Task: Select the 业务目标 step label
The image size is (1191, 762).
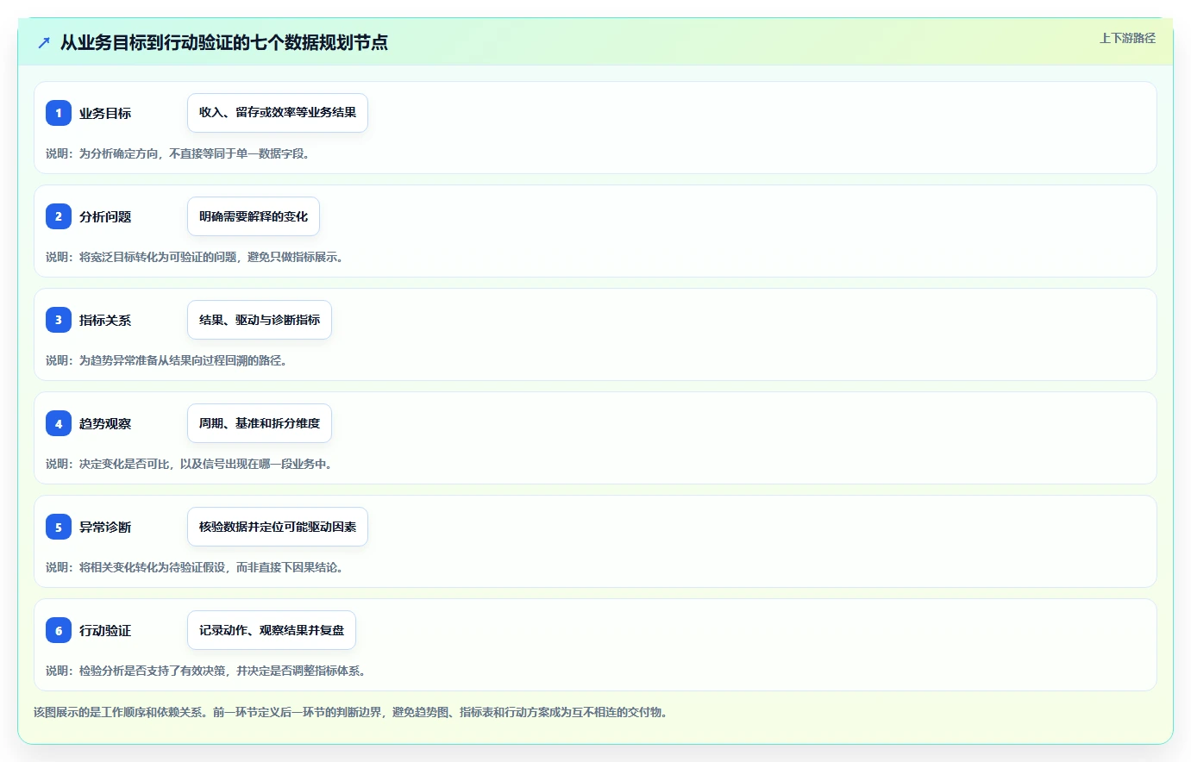Action: [105, 113]
